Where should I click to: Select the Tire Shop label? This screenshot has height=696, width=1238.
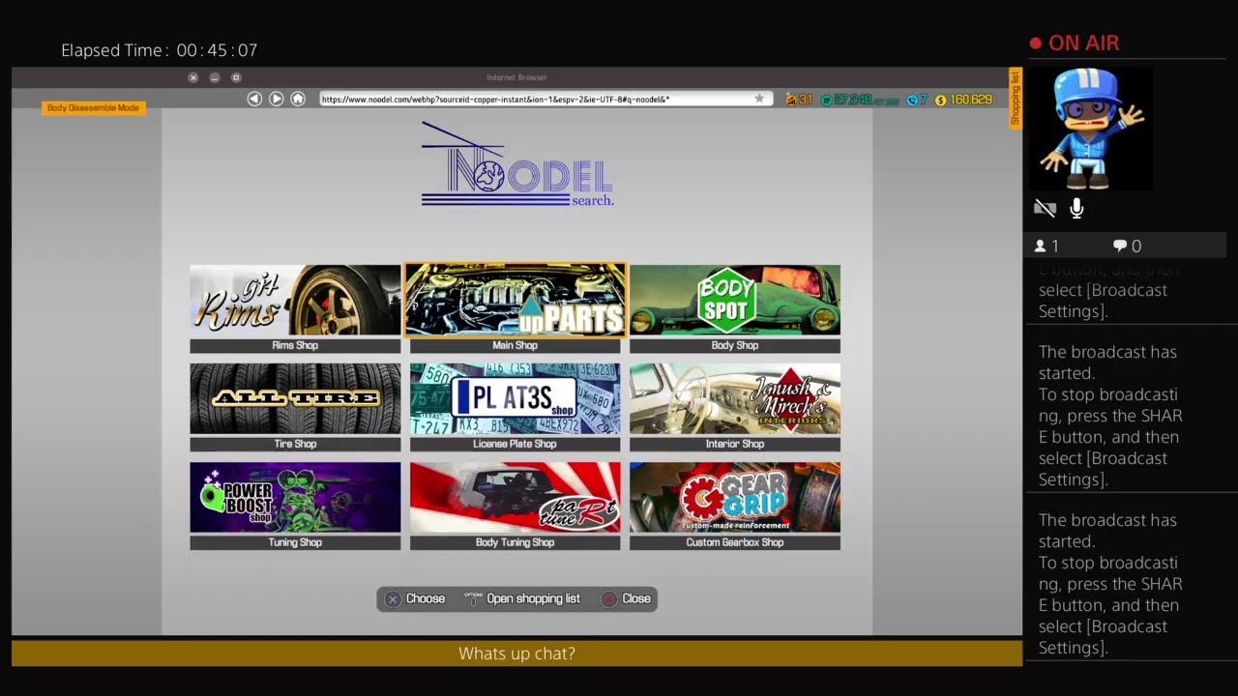pos(295,444)
